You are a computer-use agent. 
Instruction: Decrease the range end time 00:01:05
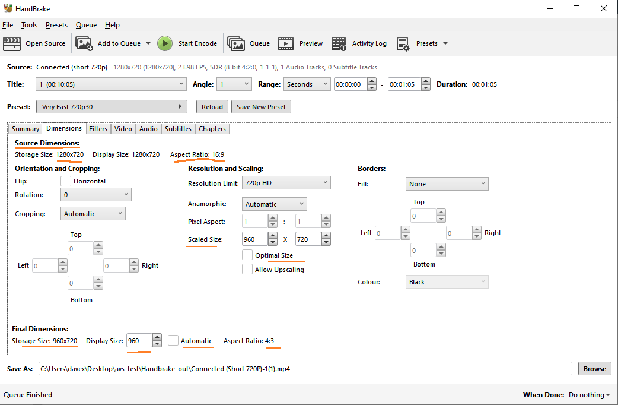[426, 88]
